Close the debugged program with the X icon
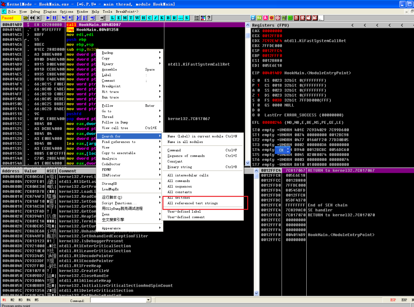The width and height of the screenshot is (414, 307). (38, 18)
